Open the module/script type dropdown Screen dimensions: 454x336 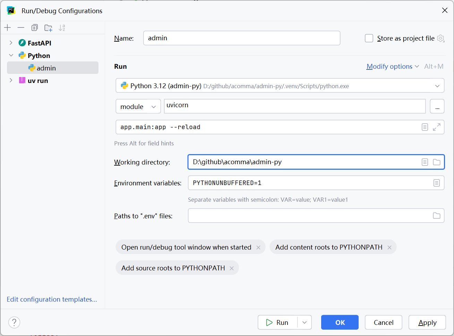pos(138,107)
